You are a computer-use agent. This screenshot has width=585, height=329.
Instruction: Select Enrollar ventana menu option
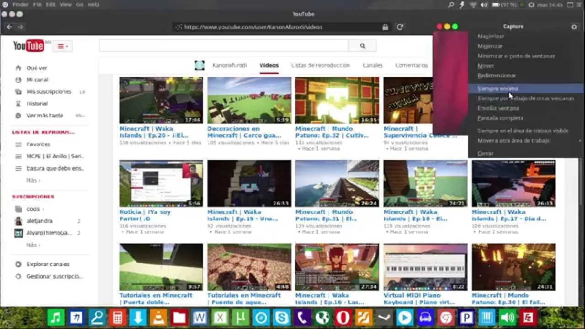[498, 108]
